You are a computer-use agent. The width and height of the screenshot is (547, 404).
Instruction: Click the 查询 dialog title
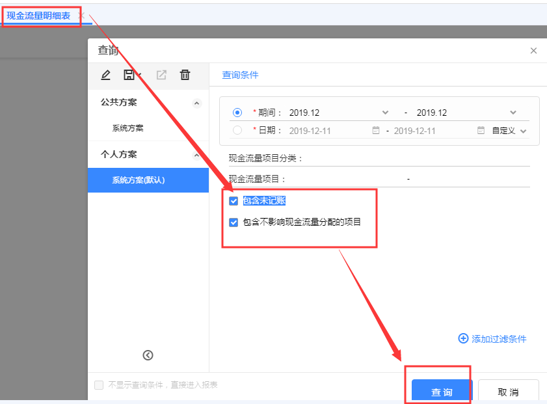108,51
